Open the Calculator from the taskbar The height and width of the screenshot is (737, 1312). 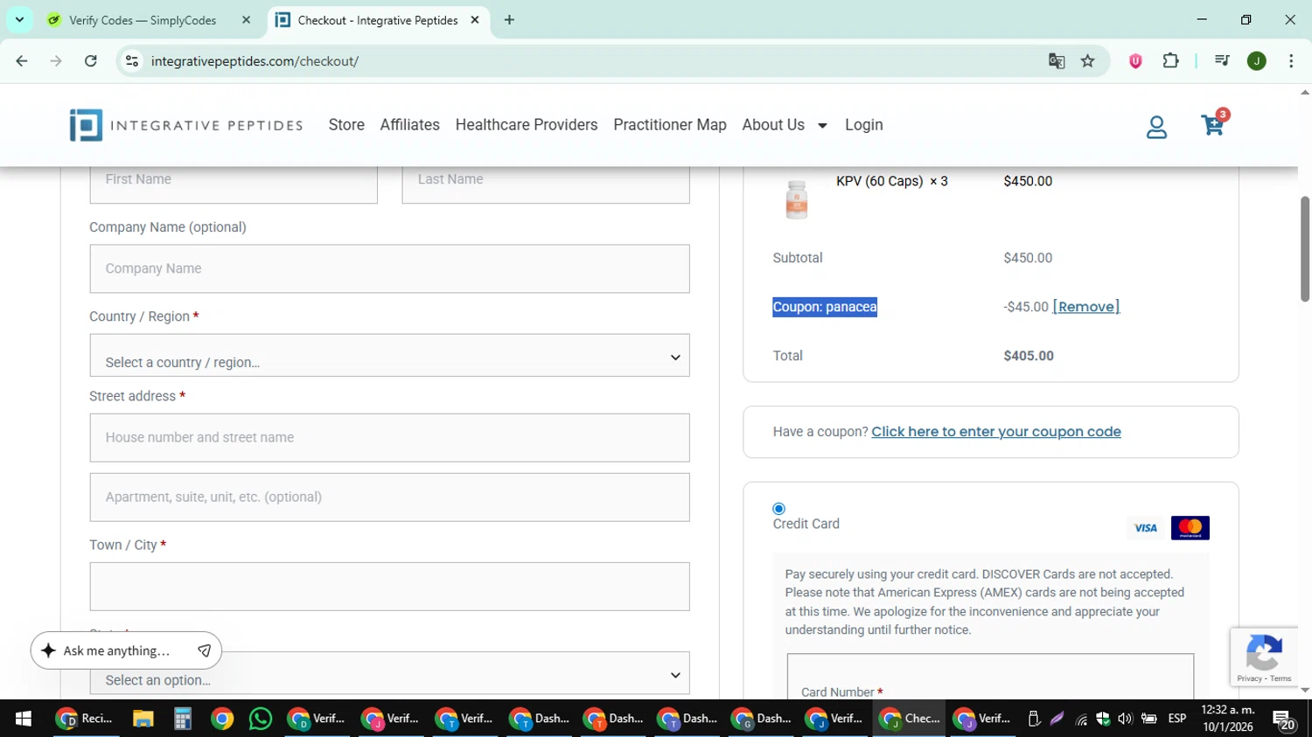[x=182, y=719]
